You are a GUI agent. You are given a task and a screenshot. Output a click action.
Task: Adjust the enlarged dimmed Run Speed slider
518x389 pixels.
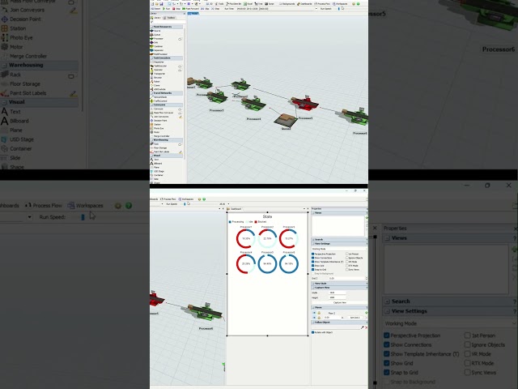coord(83,217)
